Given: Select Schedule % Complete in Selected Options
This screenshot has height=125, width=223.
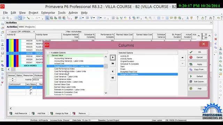Looking at the screenshot, I should click(x=129, y=64).
